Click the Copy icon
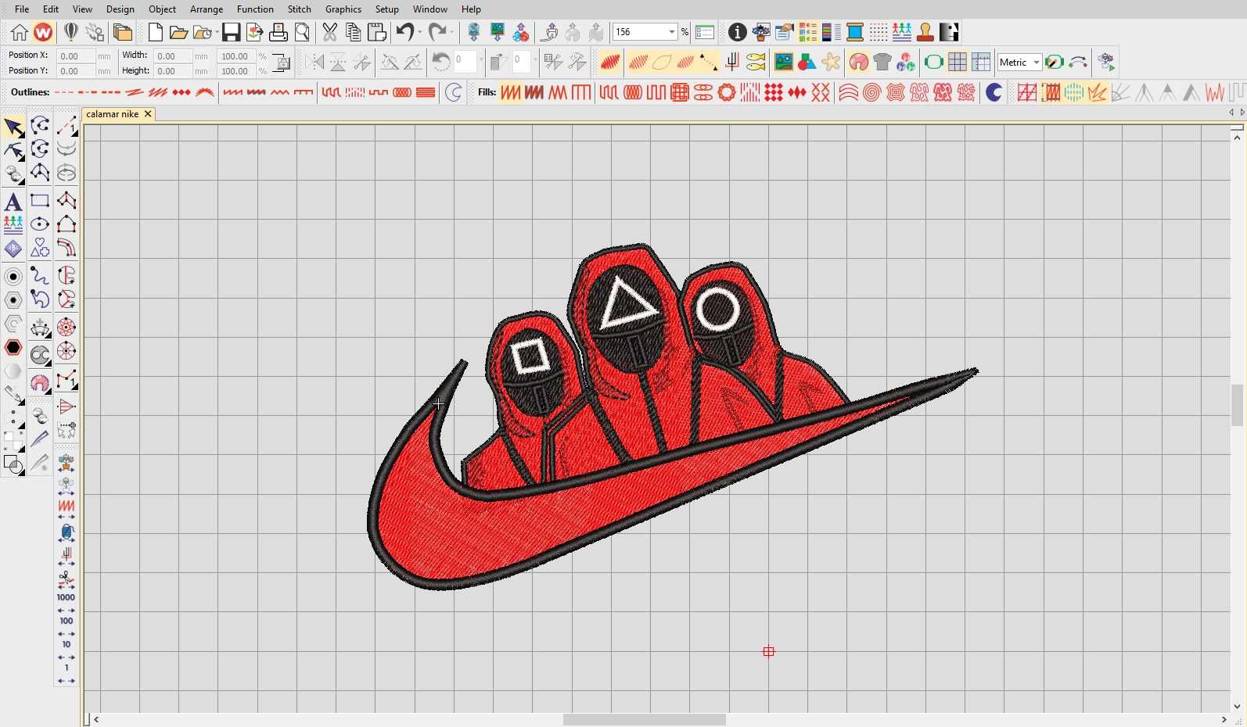The width and height of the screenshot is (1247, 727). coord(354,32)
